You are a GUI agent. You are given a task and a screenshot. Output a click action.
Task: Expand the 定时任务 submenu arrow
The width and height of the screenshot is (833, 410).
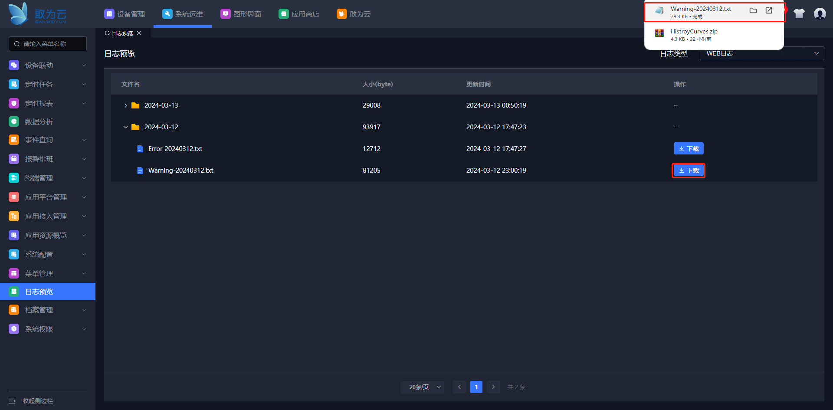click(x=84, y=84)
